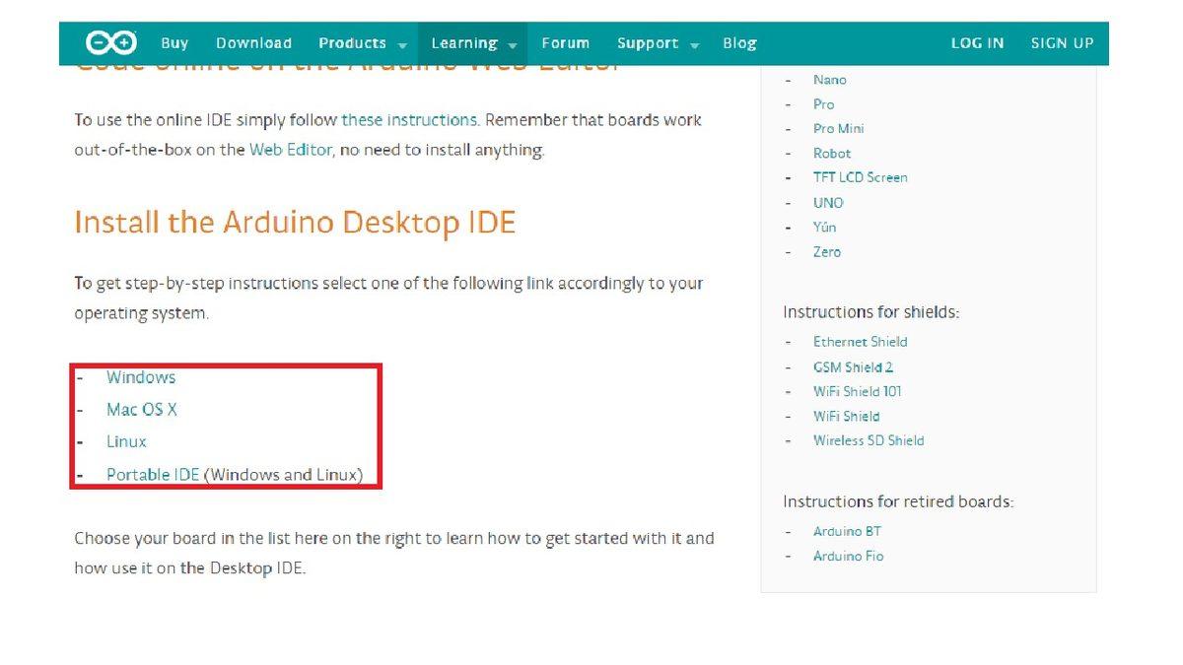Select the Linux installation link
Image resolution: width=1183 pixels, height=665 pixels.
(125, 442)
